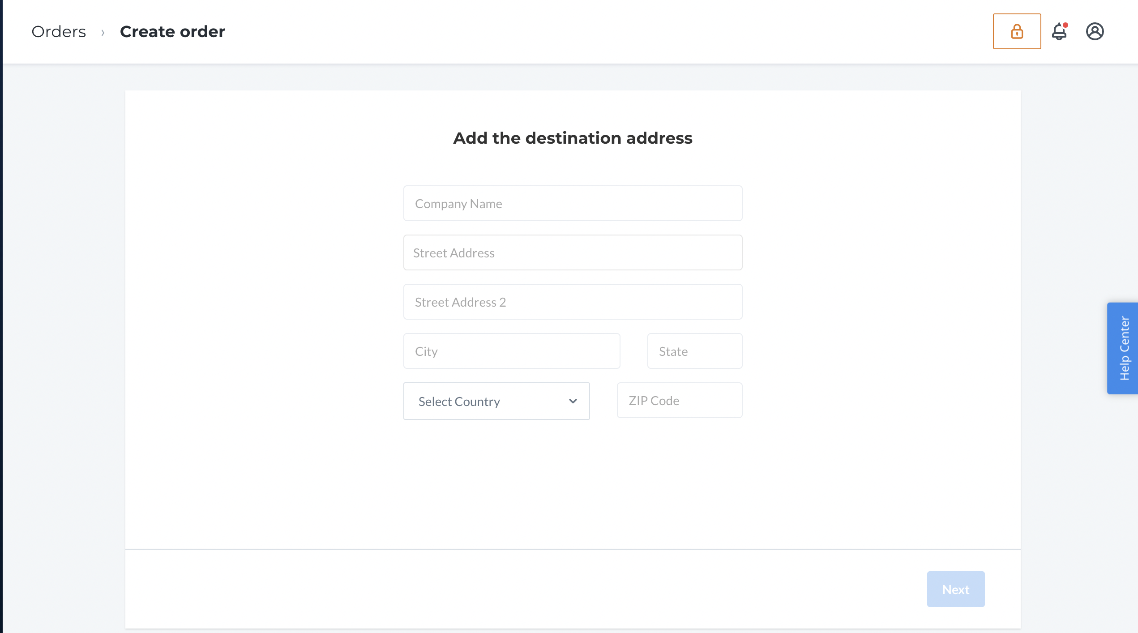Image resolution: width=1138 pixels, height=633 pixels.
Task: Click into the ZIP Code field
Action: coord(679,400)
